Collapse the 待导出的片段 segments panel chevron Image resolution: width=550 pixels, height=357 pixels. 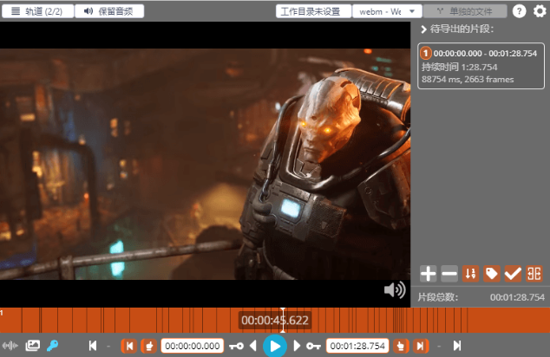[423, 29]
